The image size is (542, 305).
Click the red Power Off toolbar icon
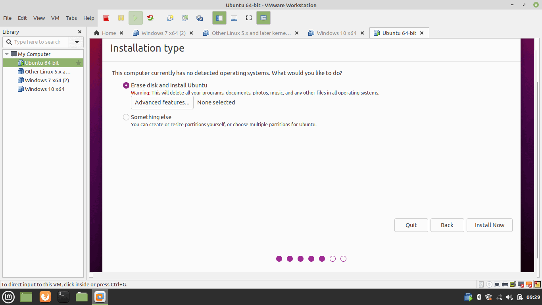click(x=106, y=18)
